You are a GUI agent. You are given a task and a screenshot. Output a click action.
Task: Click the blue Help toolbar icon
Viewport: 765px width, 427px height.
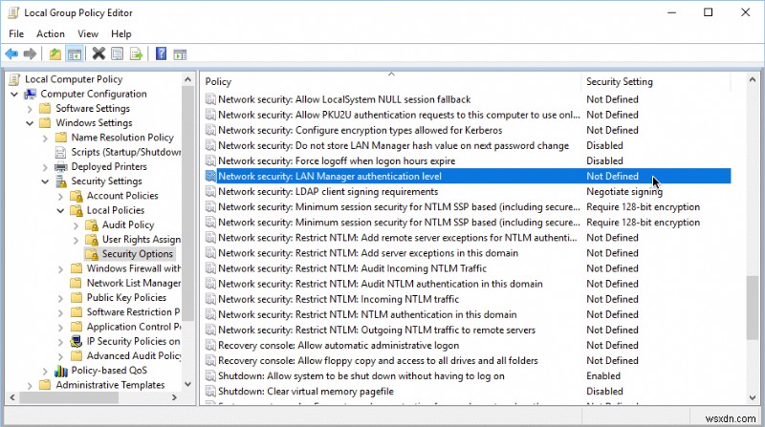[162, 53]
